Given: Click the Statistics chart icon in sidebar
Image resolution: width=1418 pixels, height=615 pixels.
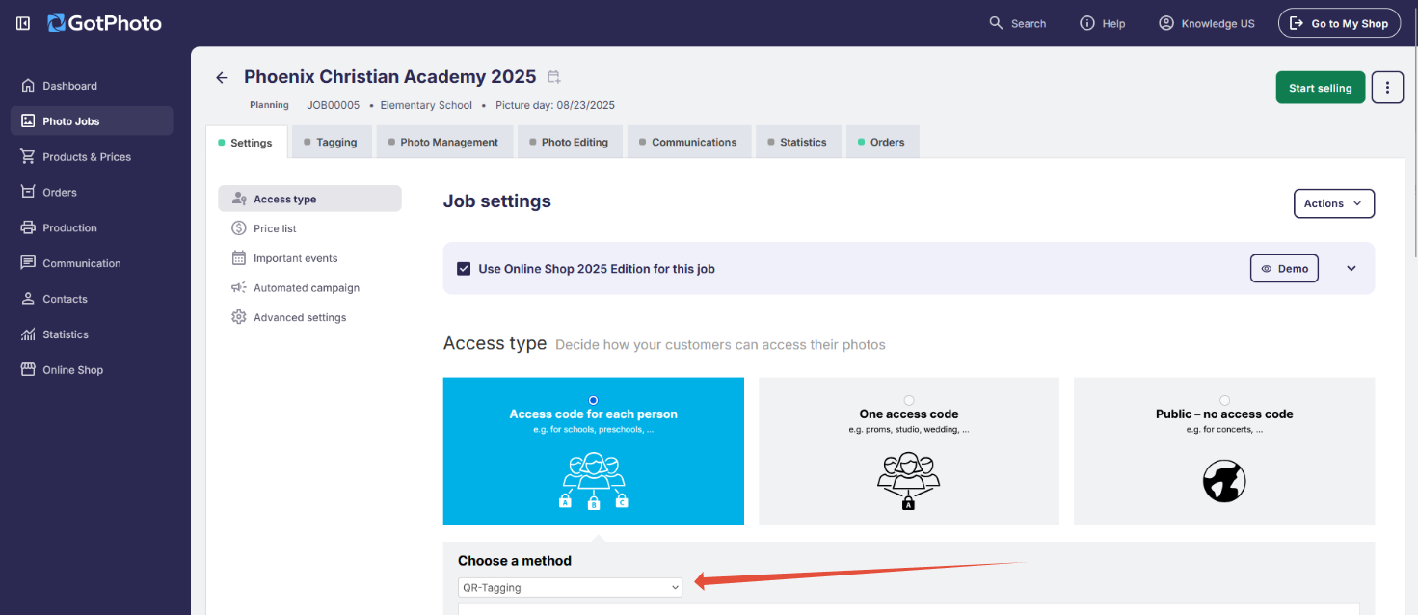Looking at the screenshot, I should [x=28, y=334].
